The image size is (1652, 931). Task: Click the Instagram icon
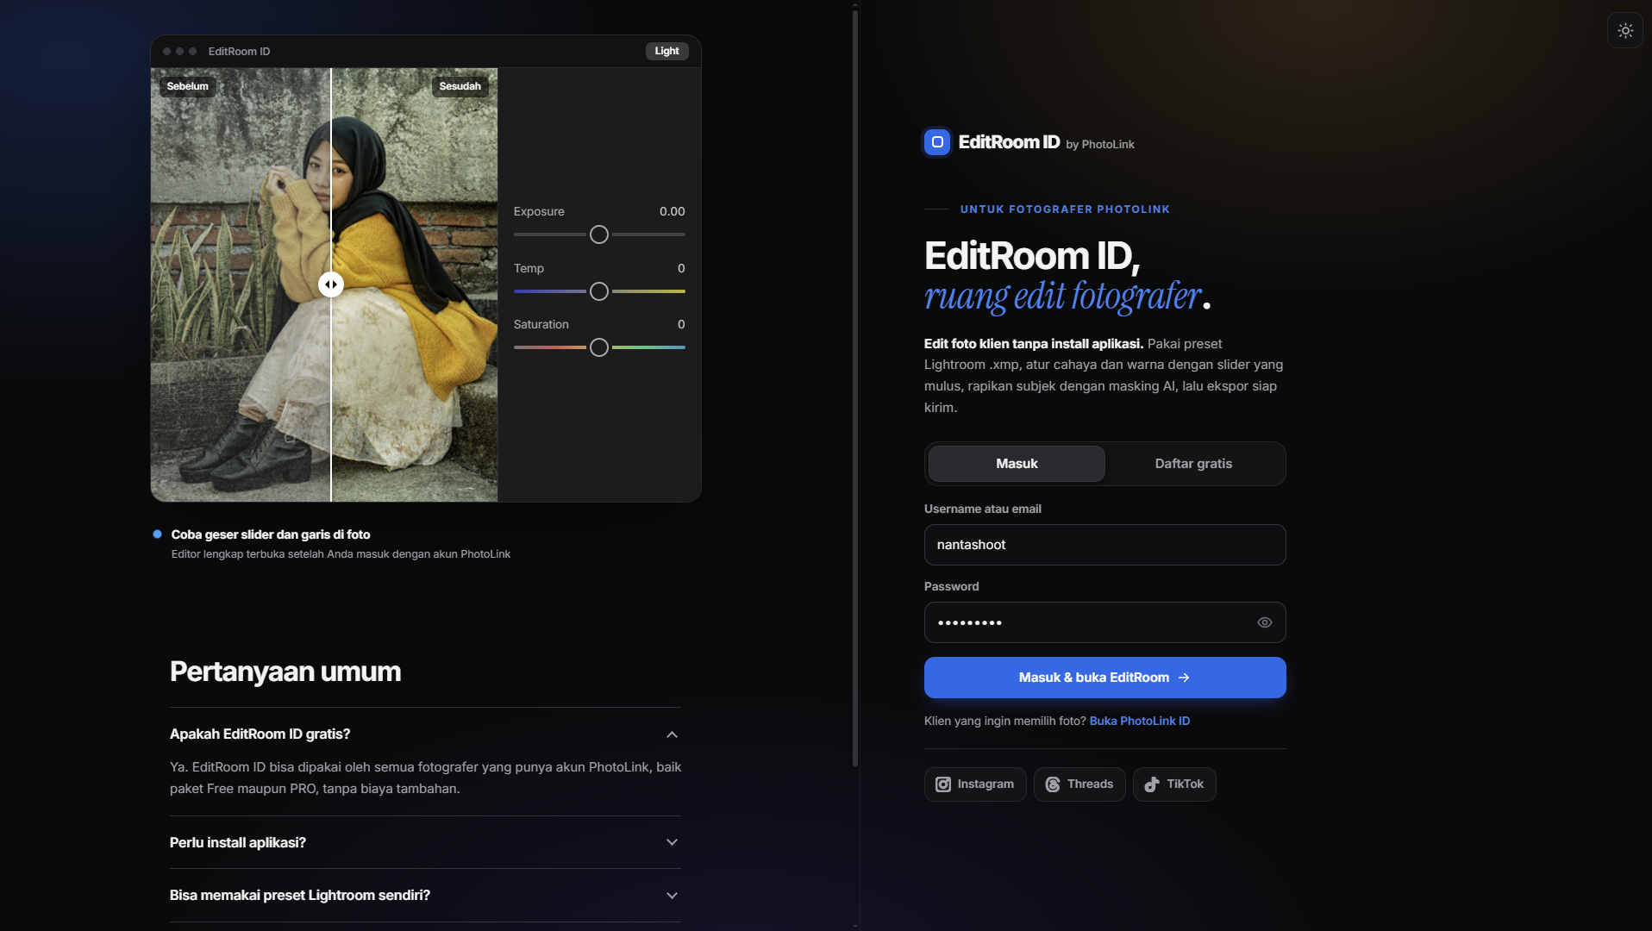(x=943, y=784)
